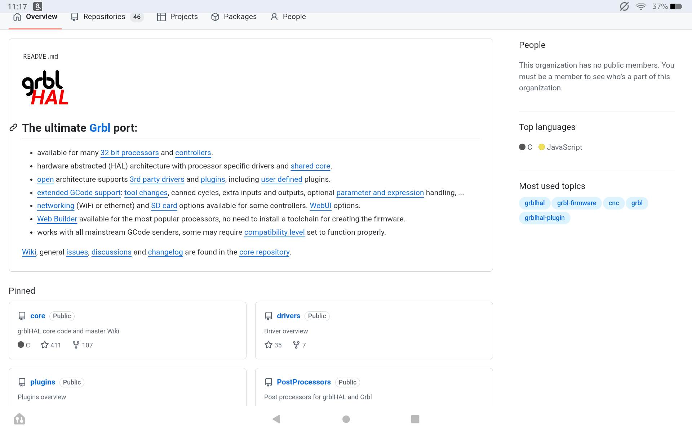Open the Repositories tab

[x=104, y=17]
